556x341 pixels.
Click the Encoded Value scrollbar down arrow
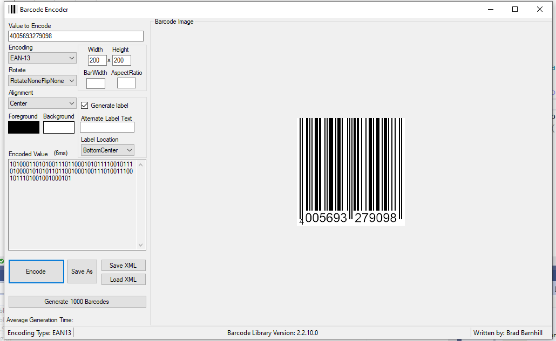141,245
